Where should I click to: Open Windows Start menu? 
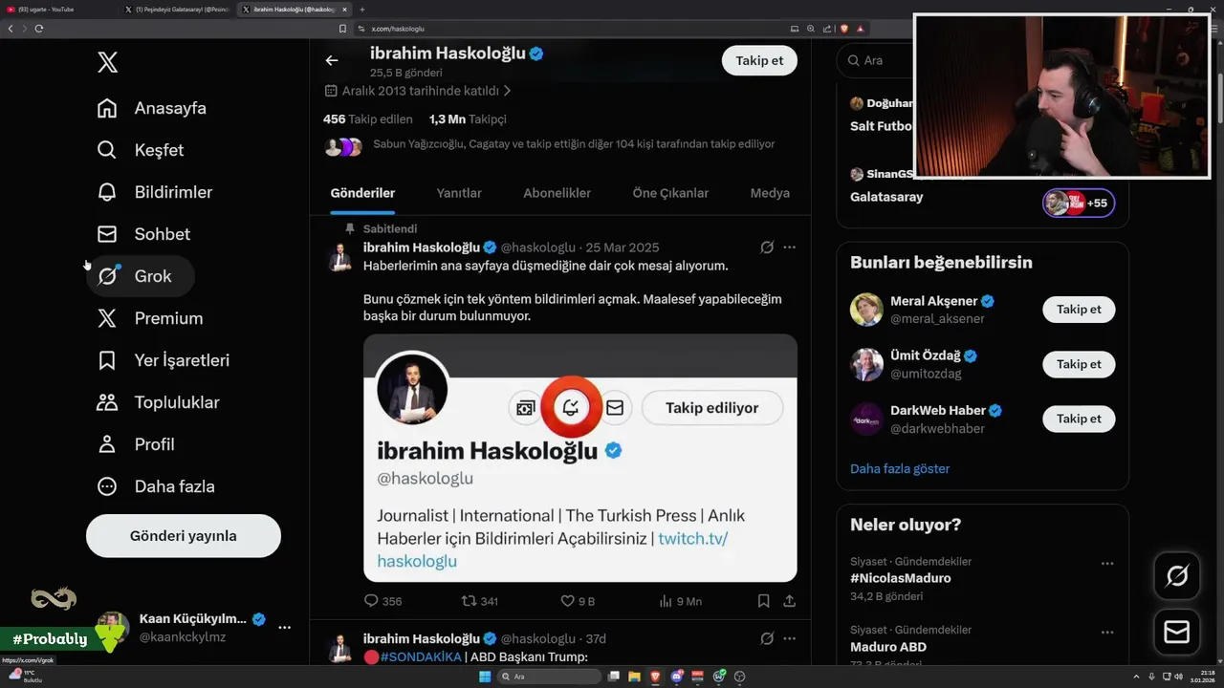point(485,677)
